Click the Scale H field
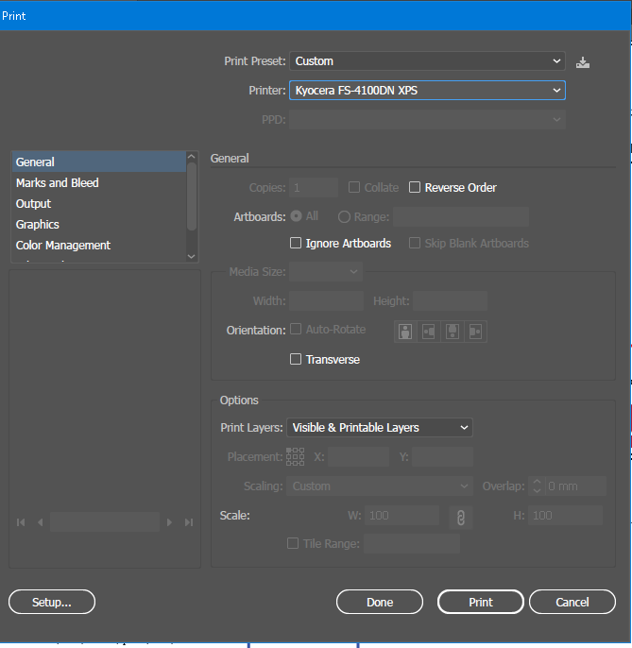This screenshot has height=648, width=632. (565, 516)
